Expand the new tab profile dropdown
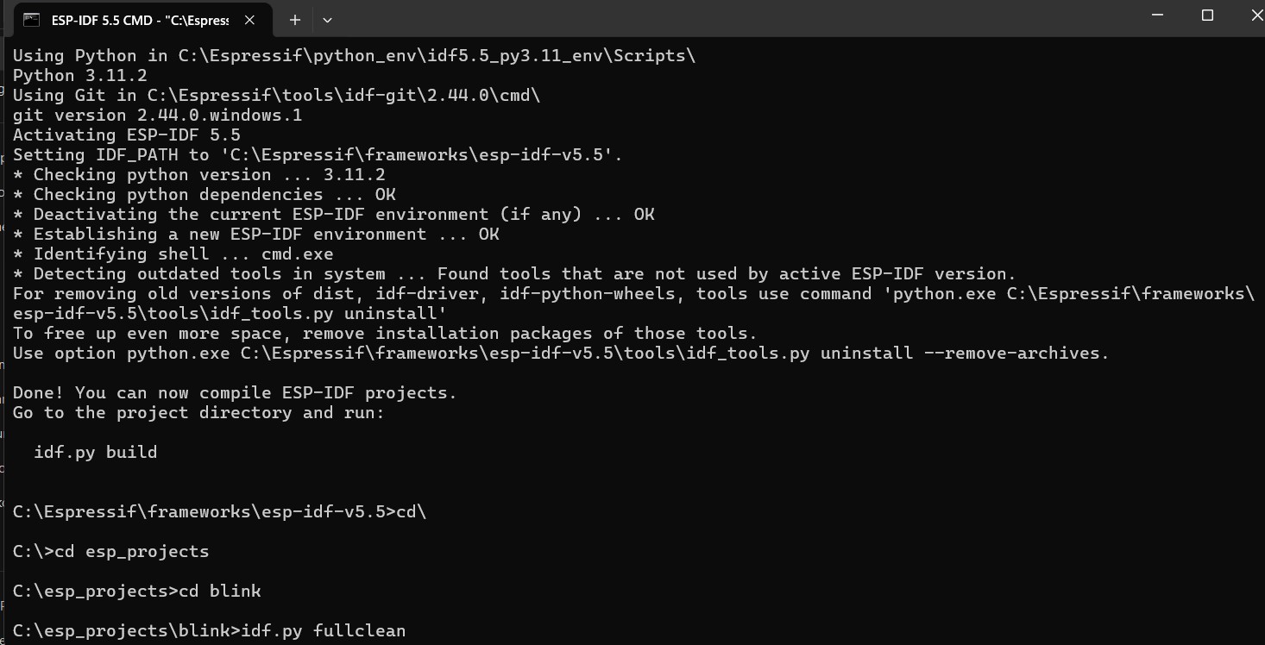The height and width of the screenshot is (645, 1265). [327, 20]
